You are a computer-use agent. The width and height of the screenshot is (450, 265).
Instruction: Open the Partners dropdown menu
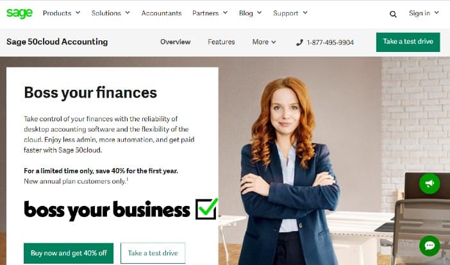[x=210, y=13]
